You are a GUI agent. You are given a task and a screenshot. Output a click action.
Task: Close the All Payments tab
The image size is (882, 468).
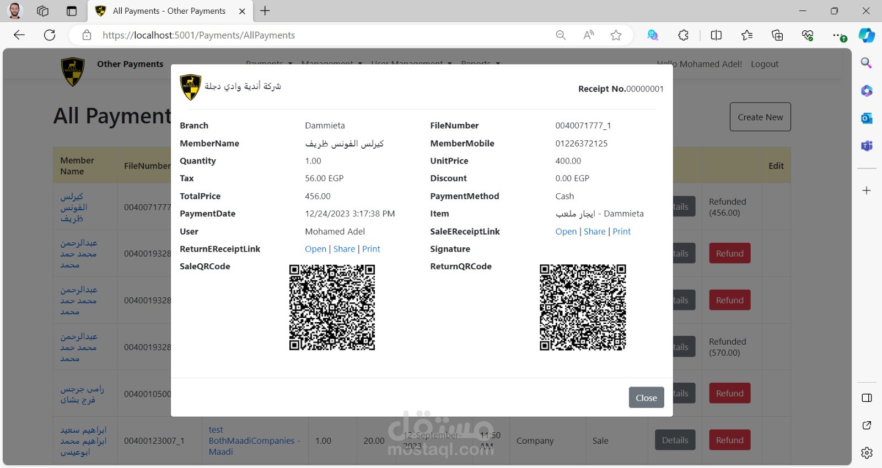pyautogui.click(x=242, y=10)
